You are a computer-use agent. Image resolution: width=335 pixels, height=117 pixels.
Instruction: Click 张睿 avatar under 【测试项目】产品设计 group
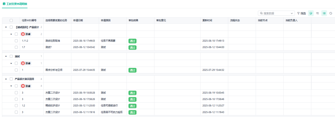click(x=23, y=34)
